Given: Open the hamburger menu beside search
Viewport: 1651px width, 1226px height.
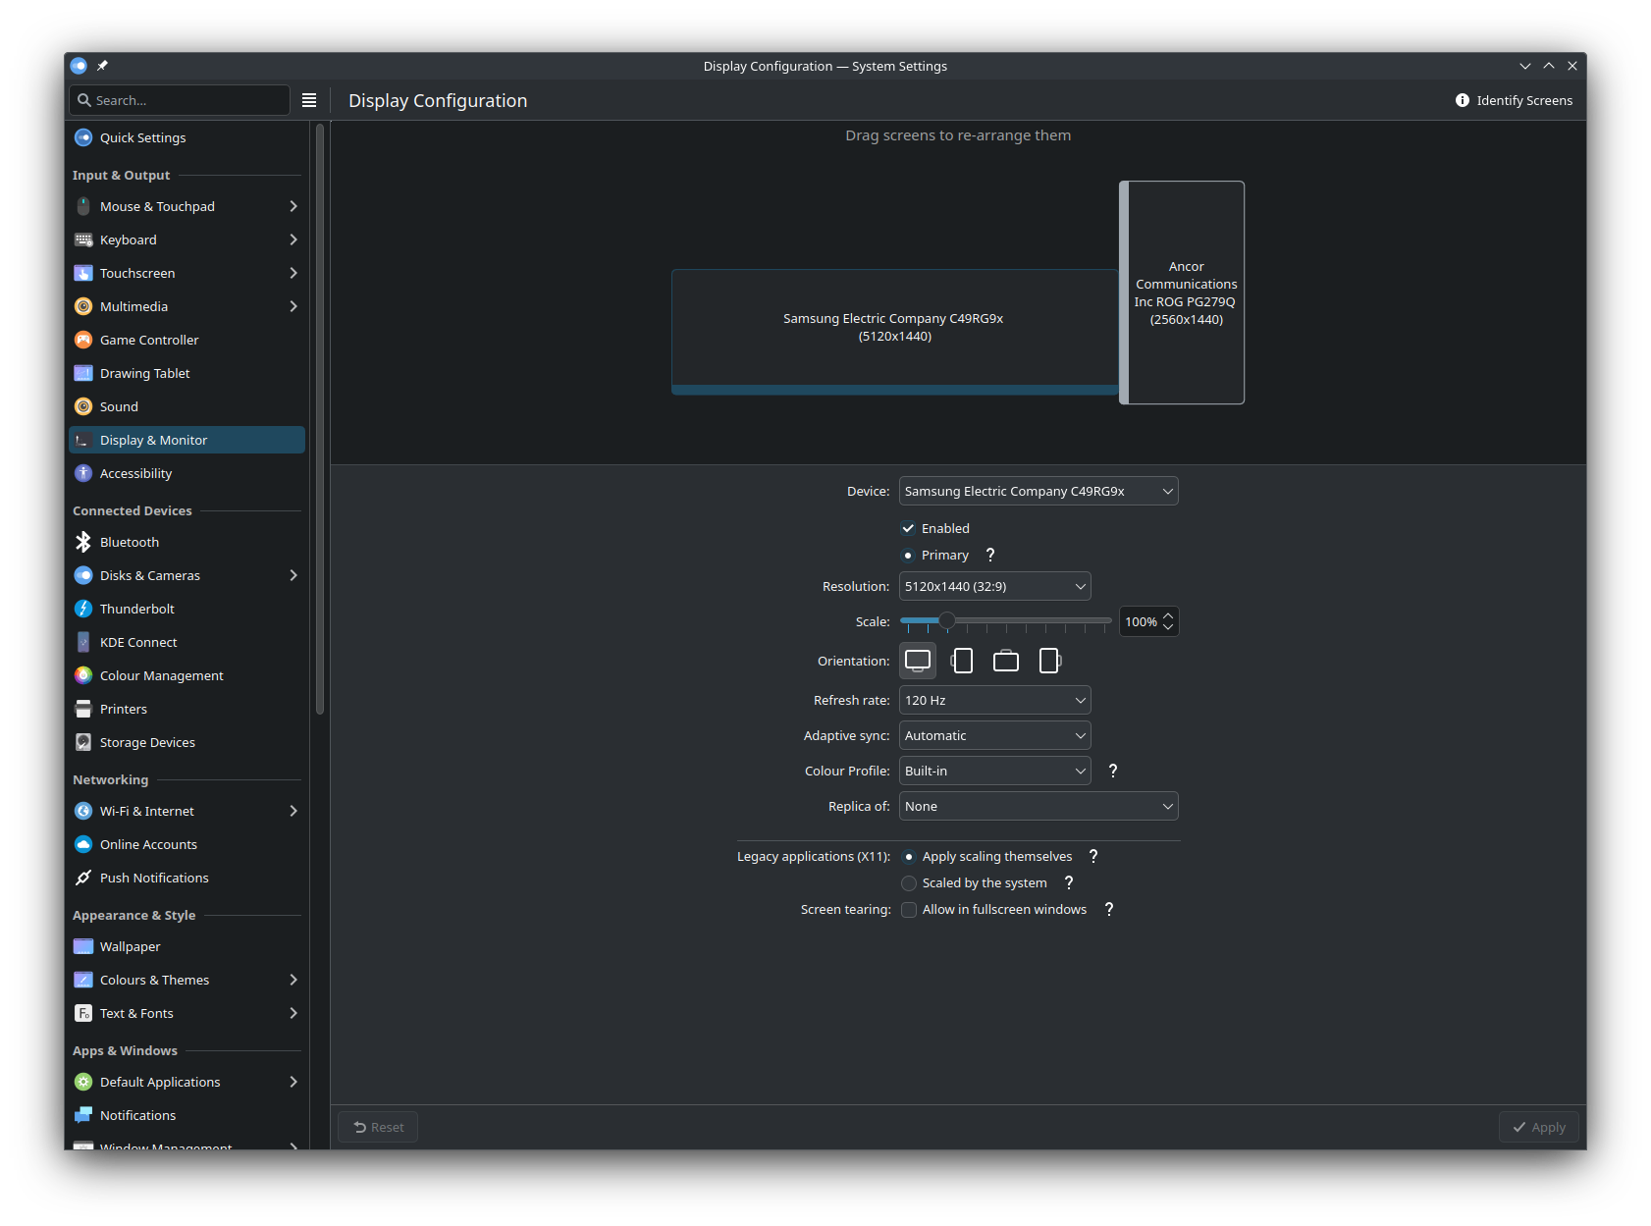Looking at the screenshot, I should coord(308,99).
